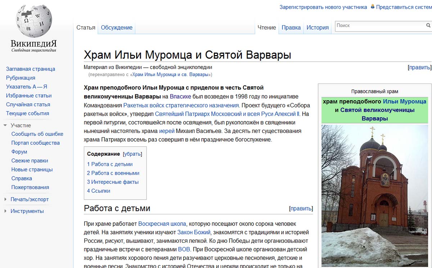Viewport: 432px width, 268px height.
Task: Expand the Печать/экспорт sidebar section
Action: coord(5,200)
